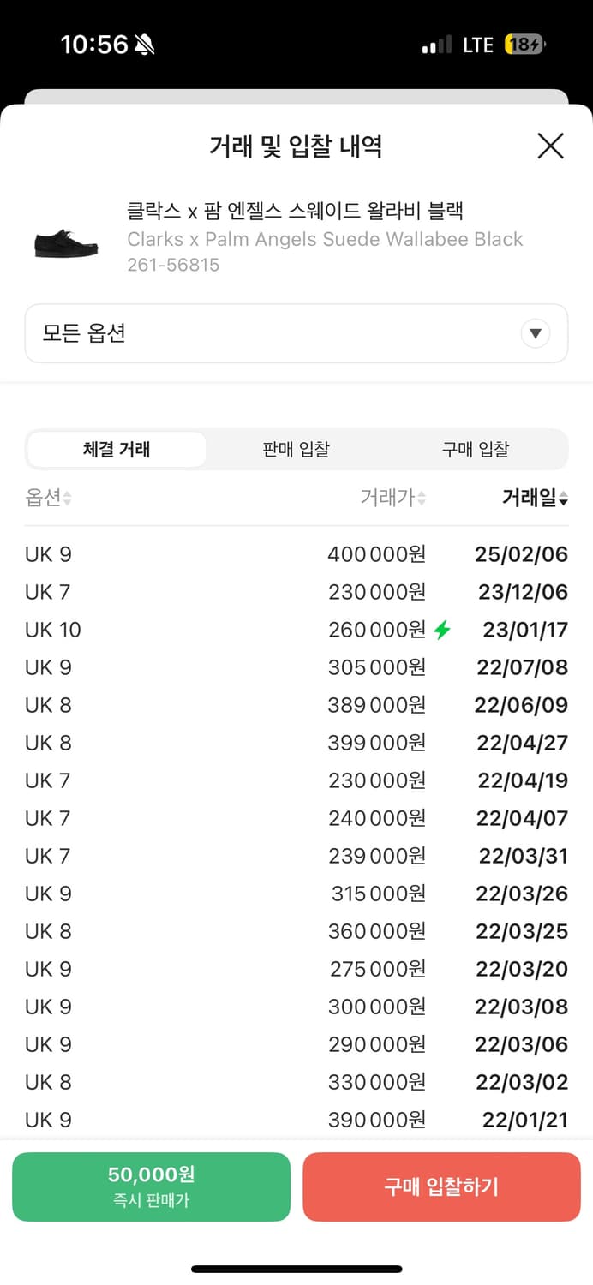Select the UK 10 transaction row
Image resolution: width=593 pixels, height=1285 pixels.
tap(296, 630)
